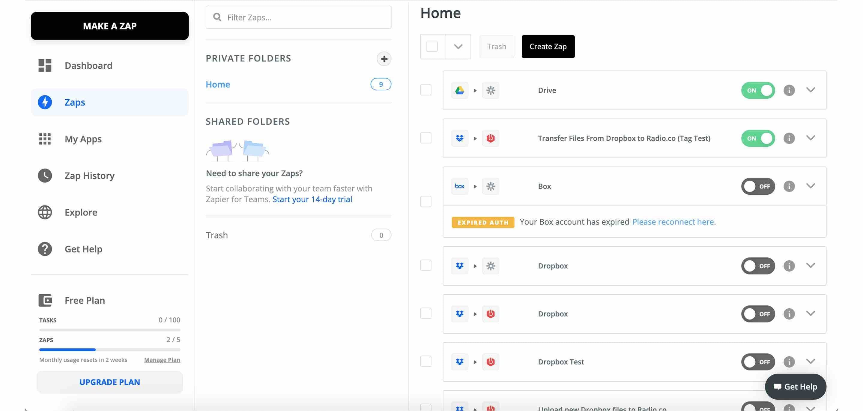Select the Zaps lightning icon in sidebar
This screenshot has height=411, width=863.
[45, 102]
